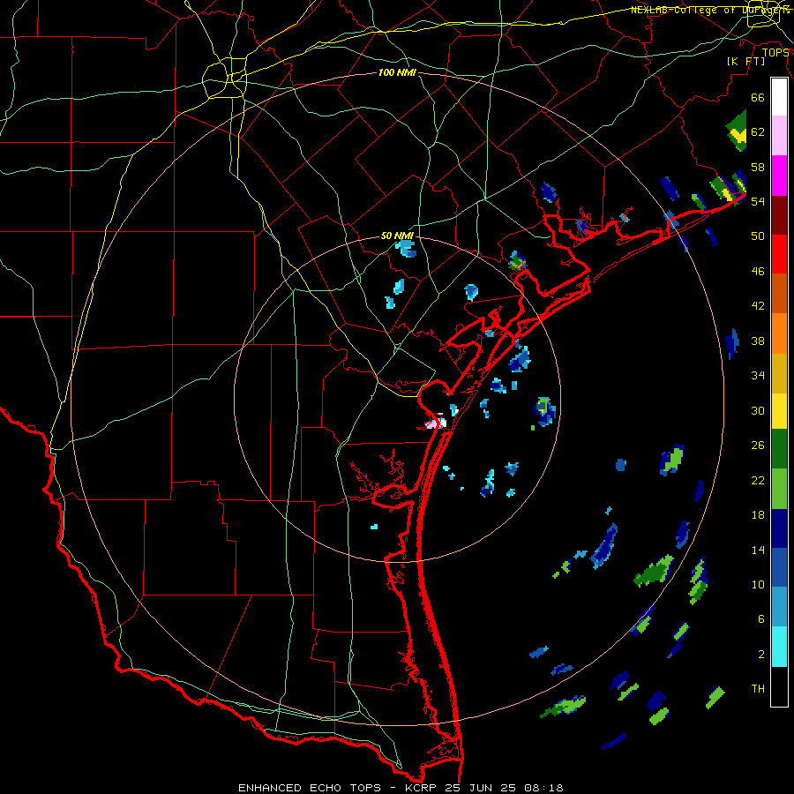Click the dark red legend swatch
The width and height of the screenshot is (794, 794).
click(x=779, y=214)
